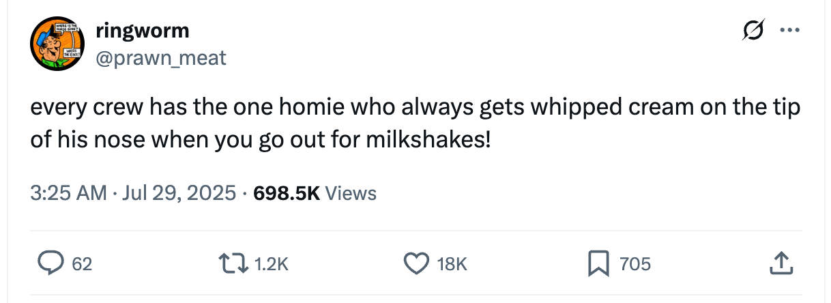Click the second line of the tweet text
The image size is (831, 303).
259,141
